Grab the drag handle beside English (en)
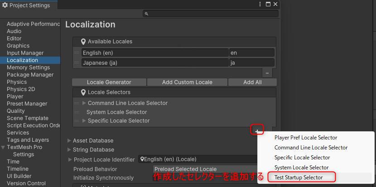 click(77, 53)
